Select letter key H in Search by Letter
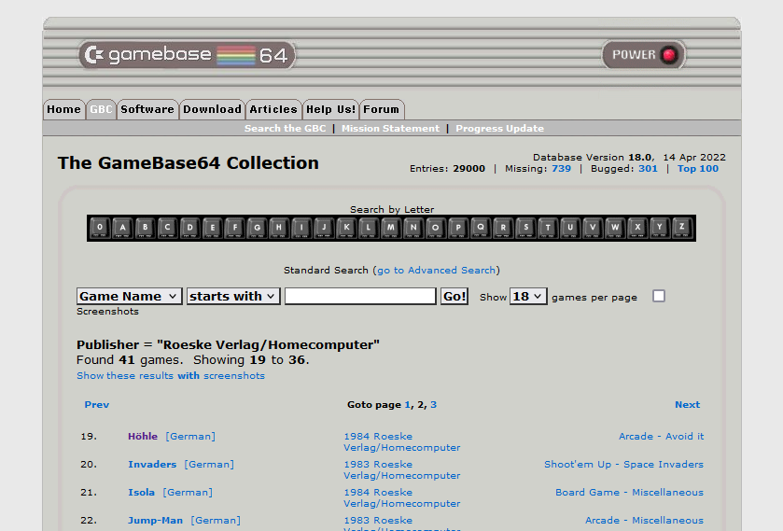The image size is (783, 531). 279,228
